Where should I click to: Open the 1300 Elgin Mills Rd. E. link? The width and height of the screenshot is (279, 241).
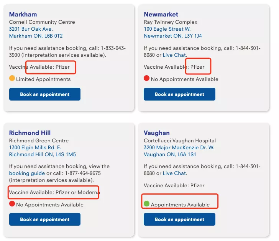(x=35, y=147)
